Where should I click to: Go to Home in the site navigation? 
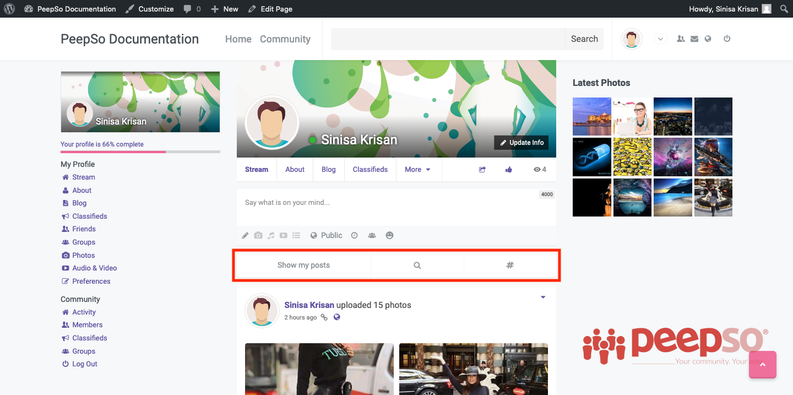[x=238, y=39]
